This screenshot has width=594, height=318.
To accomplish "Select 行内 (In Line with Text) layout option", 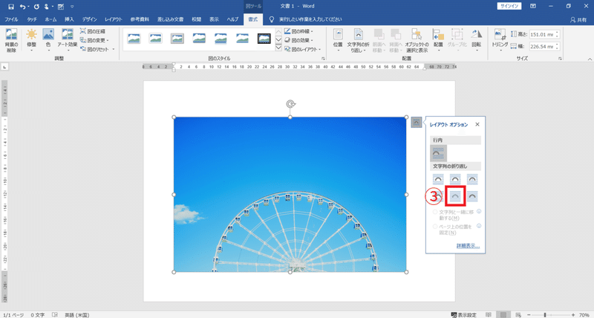I will (438, 153).
